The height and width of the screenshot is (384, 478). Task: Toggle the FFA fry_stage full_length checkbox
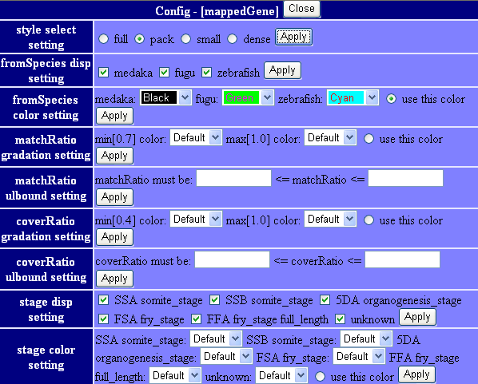(x=196, y=319)
